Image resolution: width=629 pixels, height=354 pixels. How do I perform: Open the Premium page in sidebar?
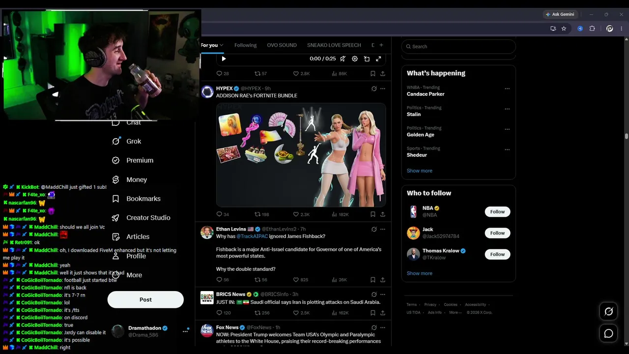tap(133, 160)
